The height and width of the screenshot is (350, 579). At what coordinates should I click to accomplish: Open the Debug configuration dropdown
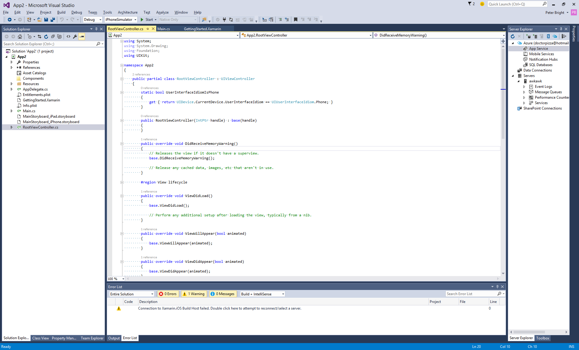100,20
